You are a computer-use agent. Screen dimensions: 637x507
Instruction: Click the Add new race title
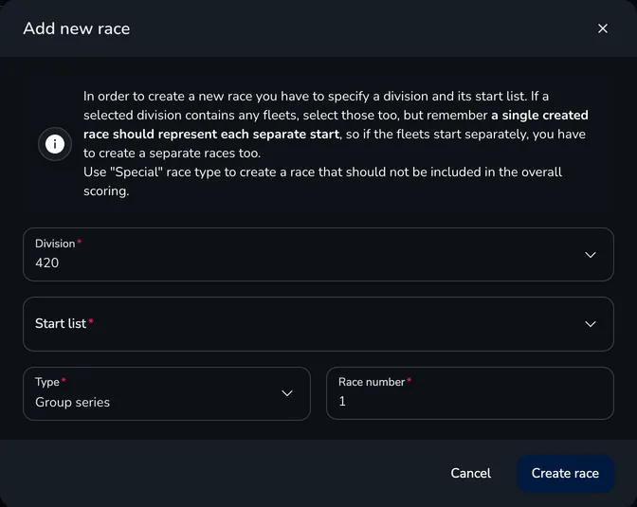click(x=77, y=28)
